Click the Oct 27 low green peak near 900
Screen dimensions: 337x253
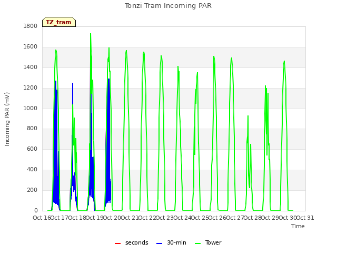(x=248, y=116)
